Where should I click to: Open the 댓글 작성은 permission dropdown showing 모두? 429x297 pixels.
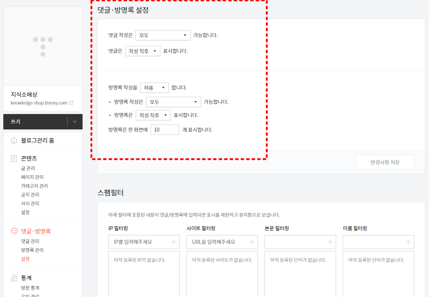(163, 35)
